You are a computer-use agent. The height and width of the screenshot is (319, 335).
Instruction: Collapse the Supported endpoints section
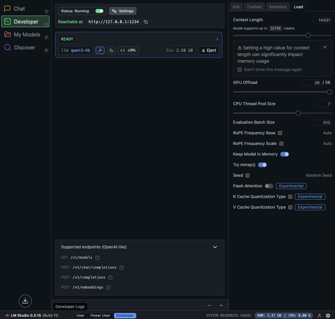click(x=215, y=247)
